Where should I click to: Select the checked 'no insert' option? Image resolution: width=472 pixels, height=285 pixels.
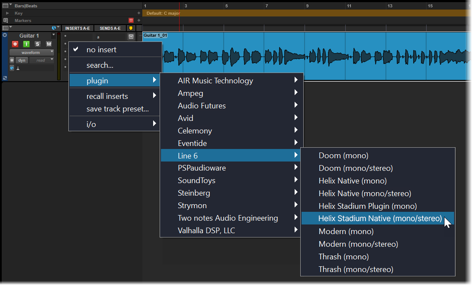115,50
